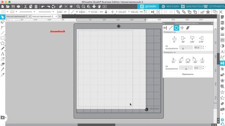This screenshot has width=225, height=126.
Task: Increase the rotate-to 90,0 value stepper
Action: [x=203, y=47]
